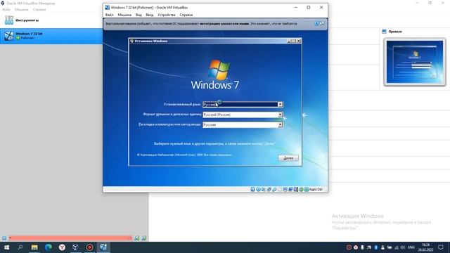Click shared folders icon in VM status bar

click(x=279, y=189)
